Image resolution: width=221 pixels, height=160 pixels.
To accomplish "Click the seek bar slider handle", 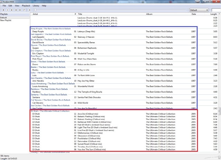I will (x=35, y=10).
